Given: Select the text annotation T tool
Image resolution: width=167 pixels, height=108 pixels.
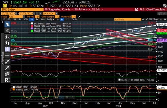Looking at the screenshot, I should [x=7, y=49].
